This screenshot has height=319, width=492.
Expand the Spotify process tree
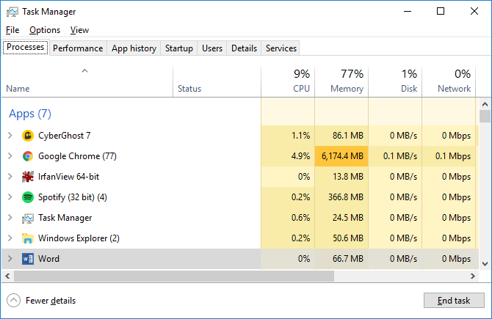coord(10,197)
